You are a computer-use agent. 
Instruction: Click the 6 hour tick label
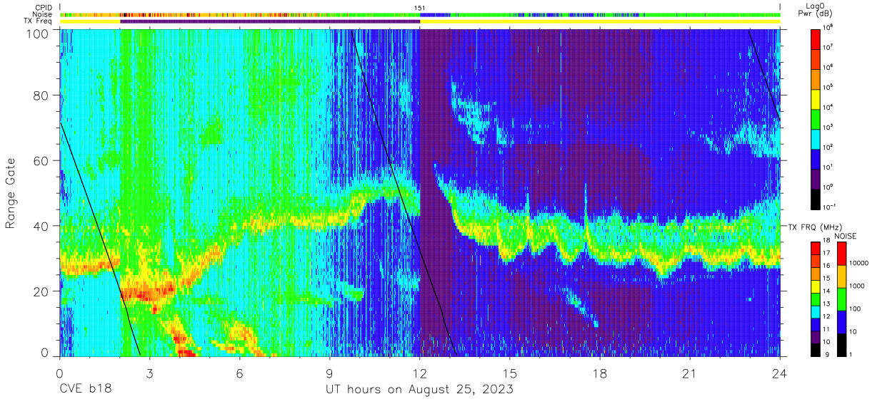pyautogui.click(x=239, y=373)
